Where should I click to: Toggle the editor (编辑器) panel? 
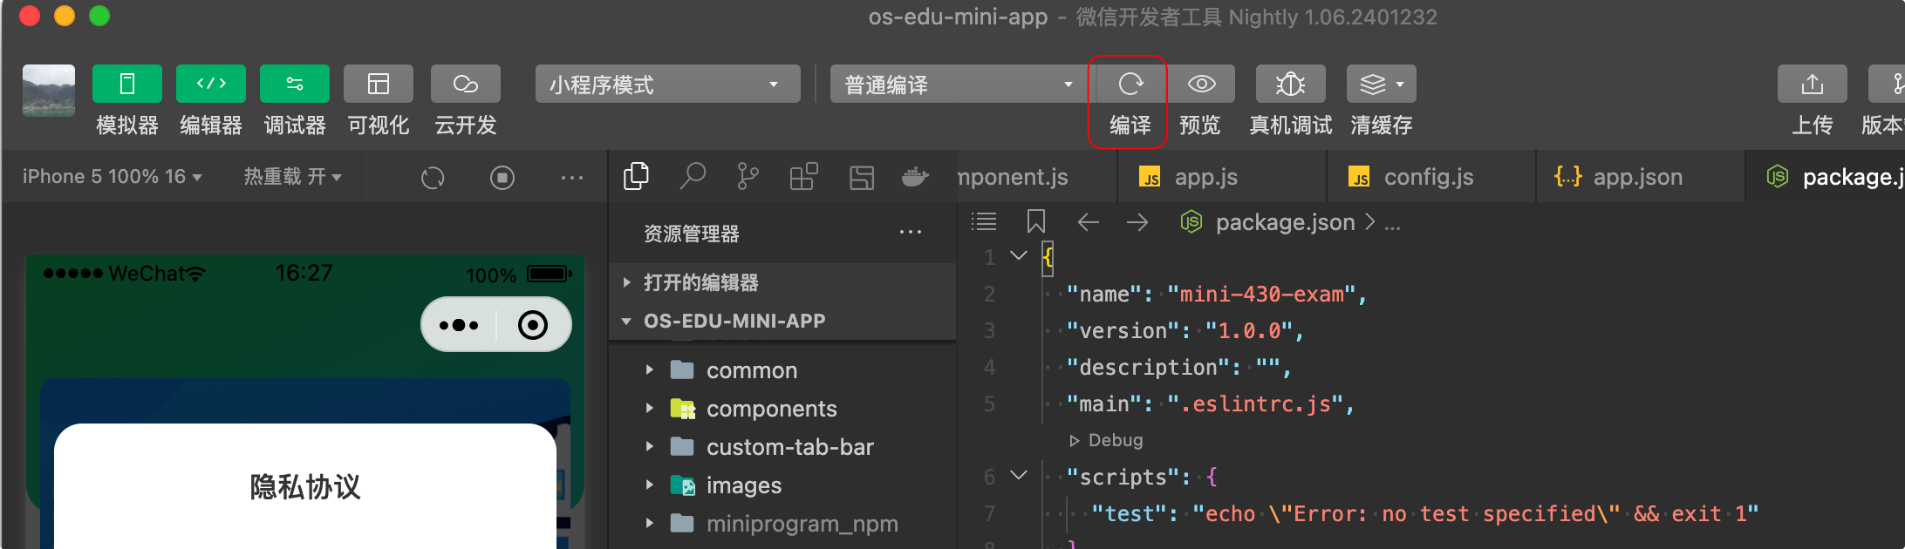[211, 84]
